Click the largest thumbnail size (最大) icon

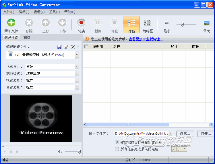point(206,23)
